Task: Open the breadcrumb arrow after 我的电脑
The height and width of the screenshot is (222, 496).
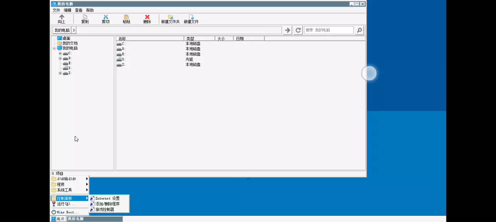Action: pos(74,30)
